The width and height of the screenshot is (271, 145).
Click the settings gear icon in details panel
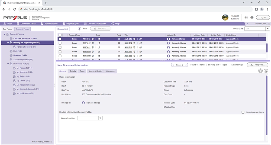(260, 71)
